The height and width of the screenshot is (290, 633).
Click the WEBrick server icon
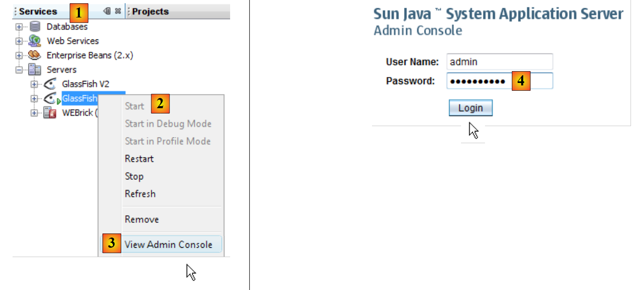pos(50,113)
